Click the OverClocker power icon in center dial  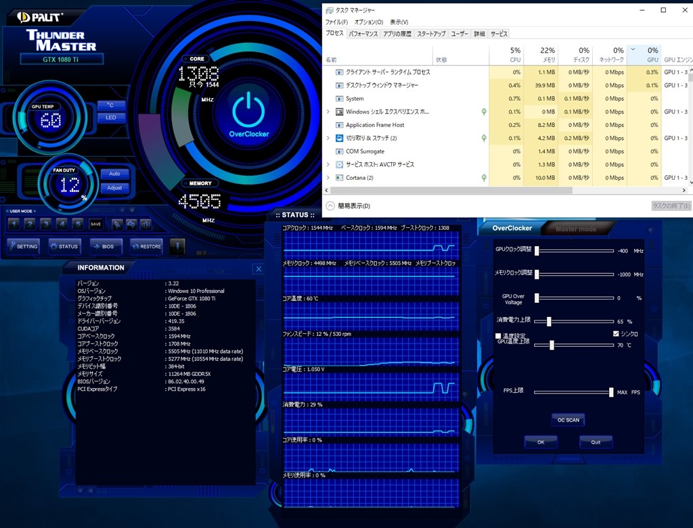248,110
